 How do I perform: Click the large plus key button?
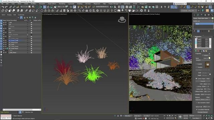click(x=180, y=117)
